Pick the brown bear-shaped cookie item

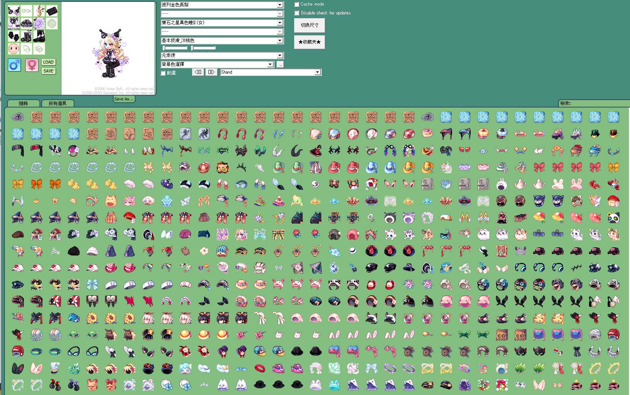click(185, 251)
